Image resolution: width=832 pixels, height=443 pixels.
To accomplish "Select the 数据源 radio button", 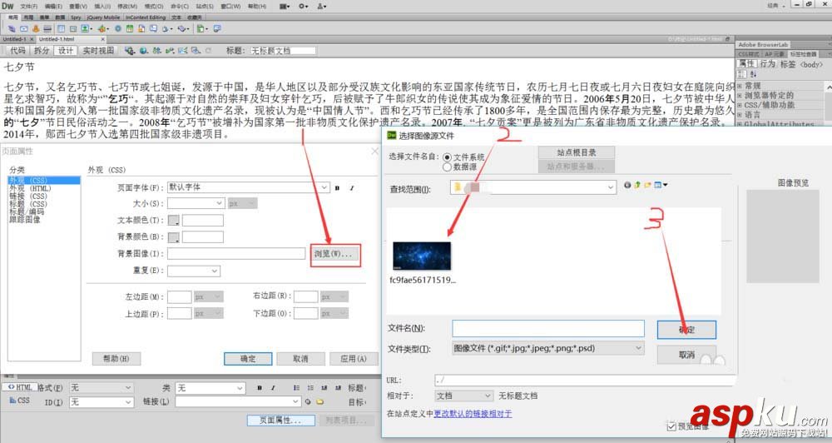I will pos(448,167).
